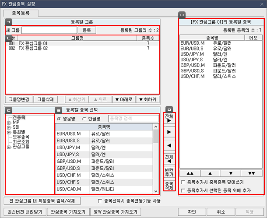This screenshot has width=267, height=218.
Task: Click 전 관심그룹 내 특정종목 검색/삭제 button
Action: click(42, 201)
